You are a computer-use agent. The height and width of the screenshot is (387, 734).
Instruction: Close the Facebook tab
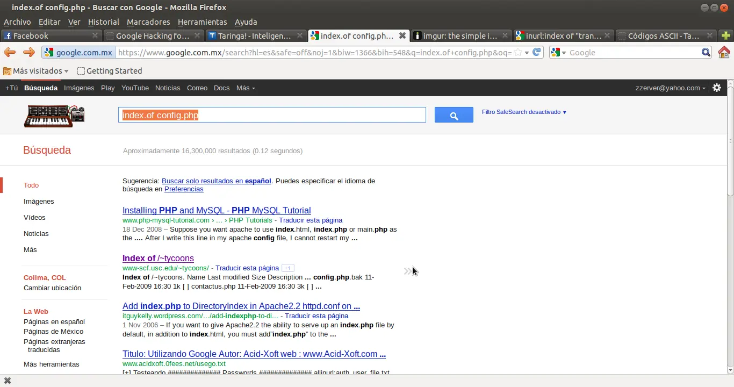coord(95,35)
